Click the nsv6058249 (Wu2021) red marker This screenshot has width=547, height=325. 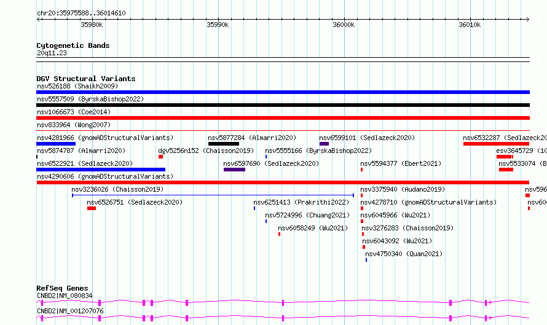280,234
